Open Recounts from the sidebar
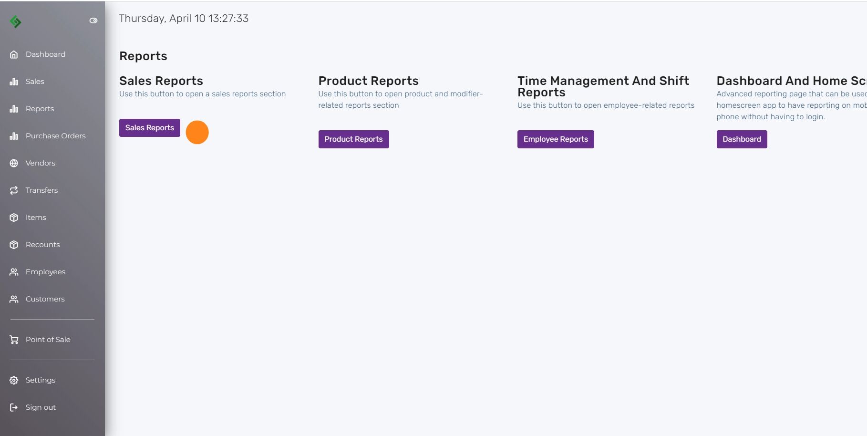 [43, 245]
